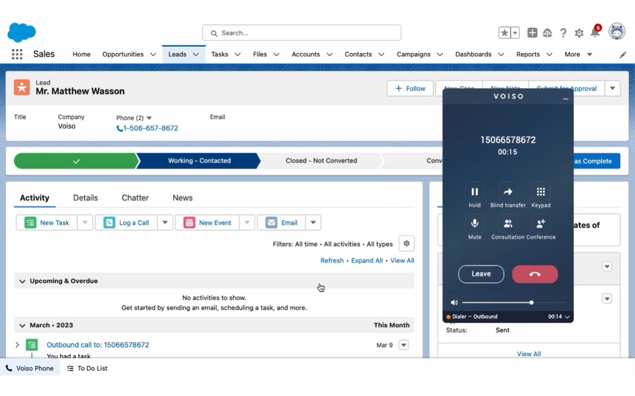This screenshot has width=635, height=396.
Task: Click Leave button in Voiso dialer
Action: click(481, 274)
